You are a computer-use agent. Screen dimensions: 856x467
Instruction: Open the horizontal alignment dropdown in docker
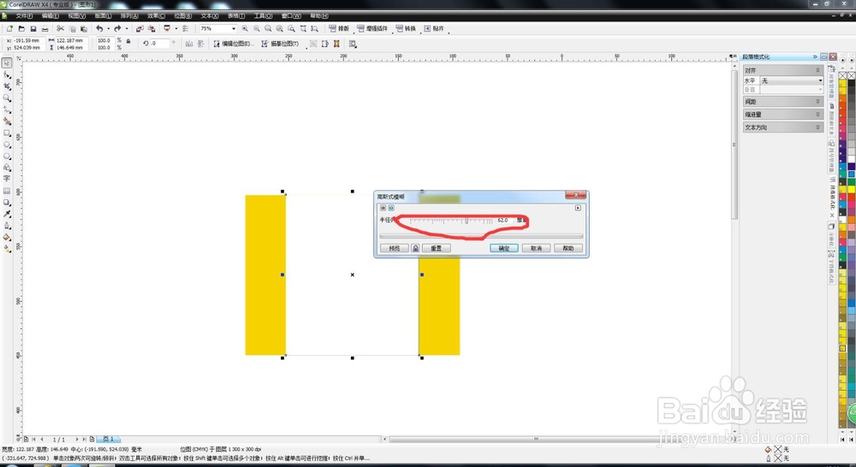click(820, 80)
